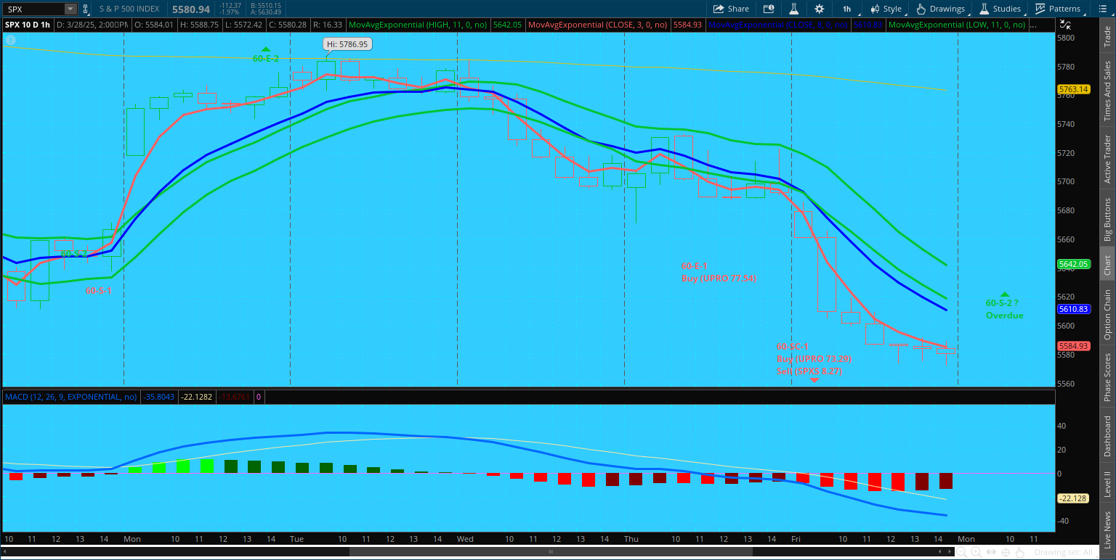Image resolution: width=1116 pixels, height=560 pixels.
Task: Open the SPX symbol dropdown arrow
Action: point(70,9)
